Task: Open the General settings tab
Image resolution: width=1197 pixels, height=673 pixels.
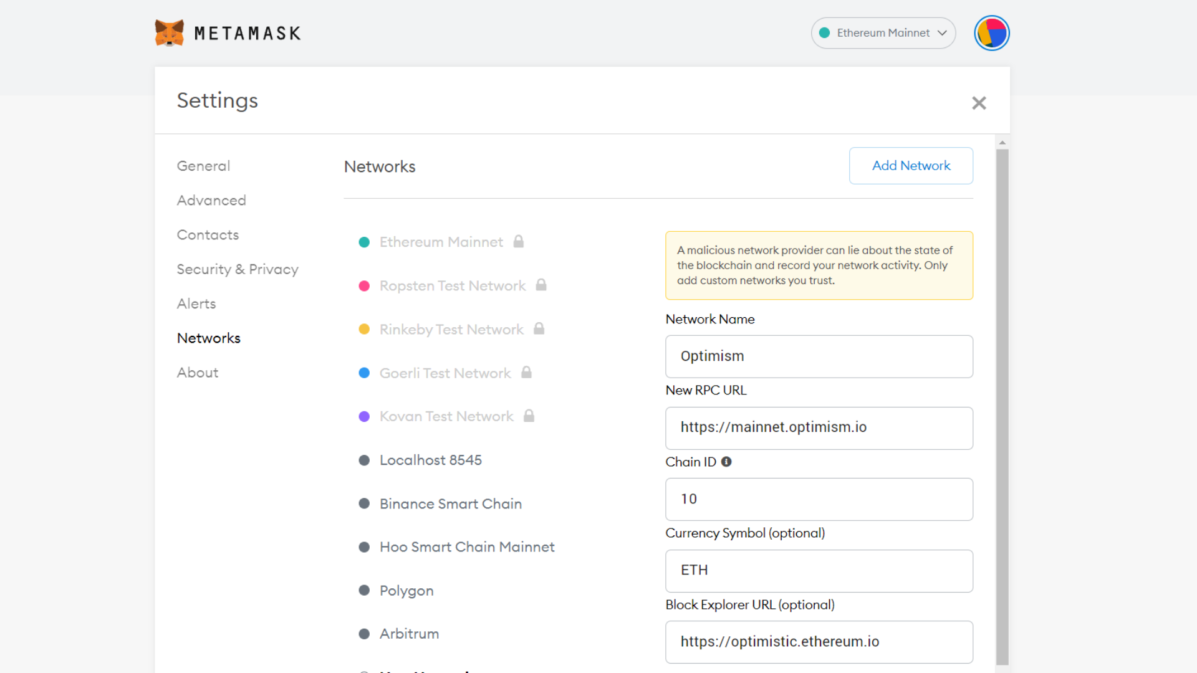Action: click(x=203, y=166)
